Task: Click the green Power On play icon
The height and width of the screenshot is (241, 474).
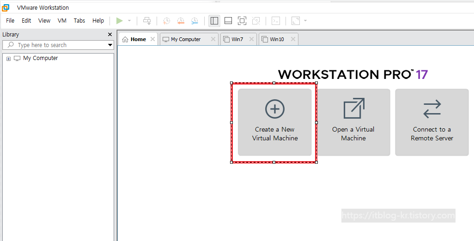Action: tap(120, 21)
